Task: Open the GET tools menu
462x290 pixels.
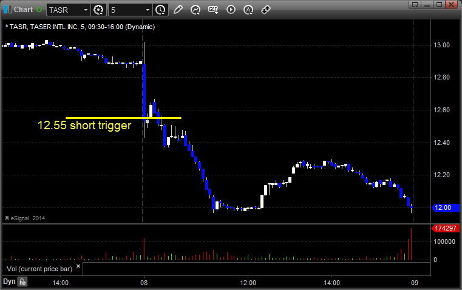Action: click(x=213, y=10)
